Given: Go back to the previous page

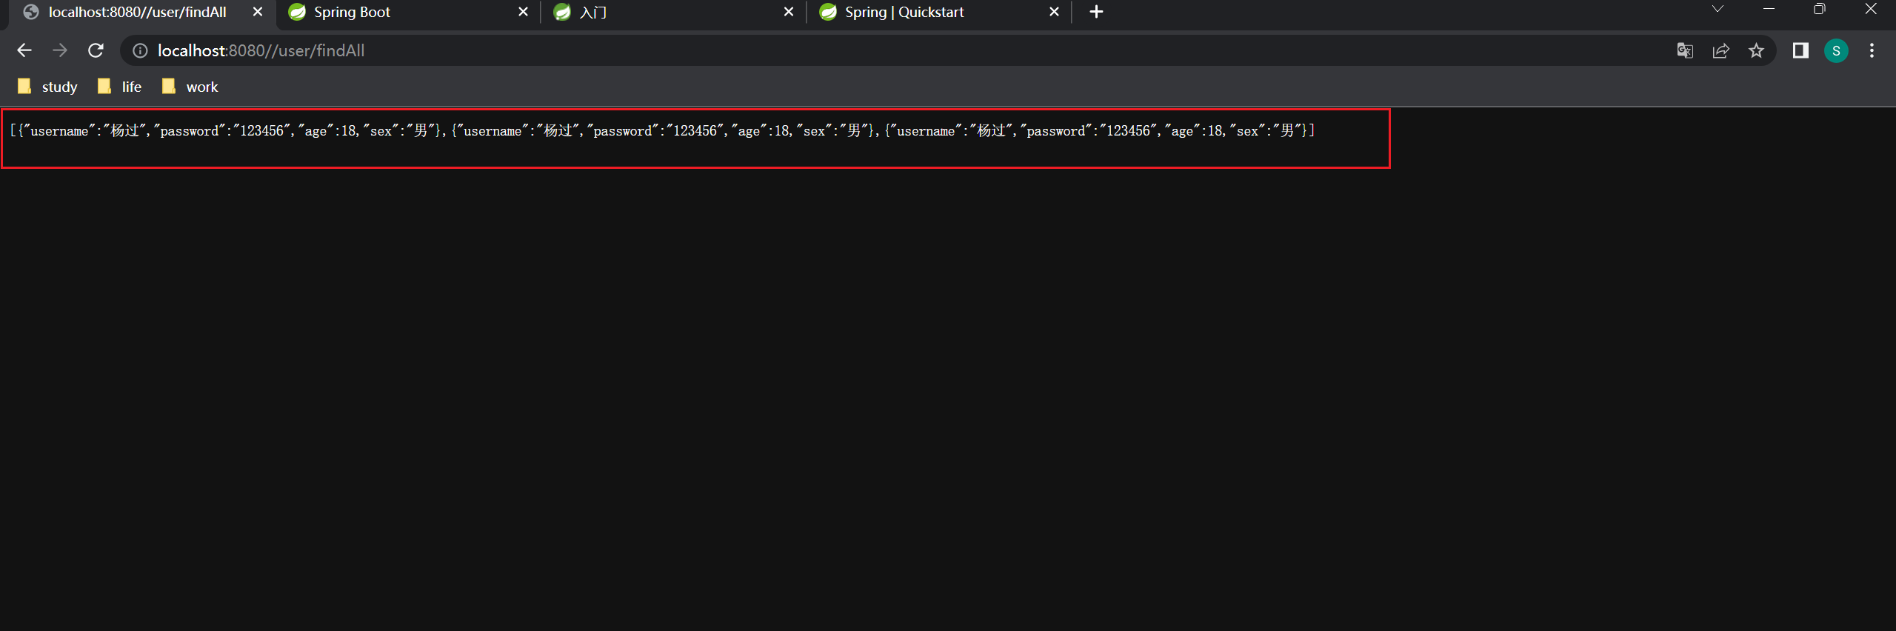Looking at the screenshot, I should coord(24,50).
